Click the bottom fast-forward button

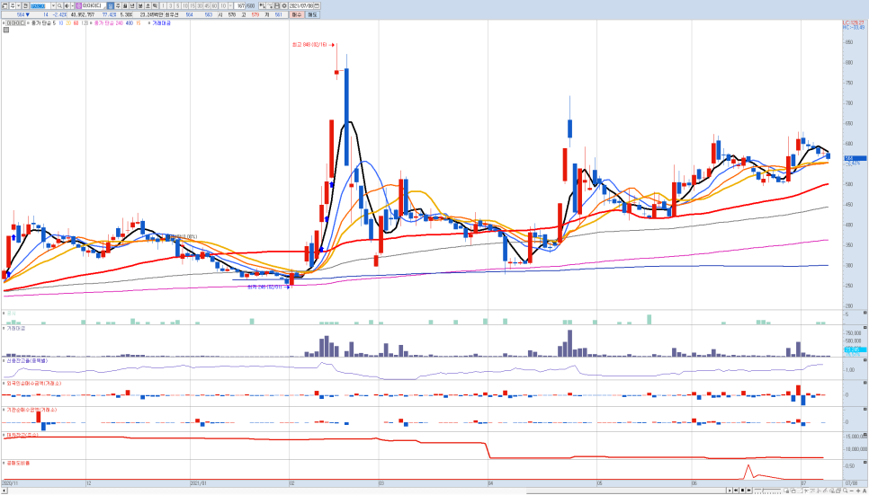coord(748,490)
